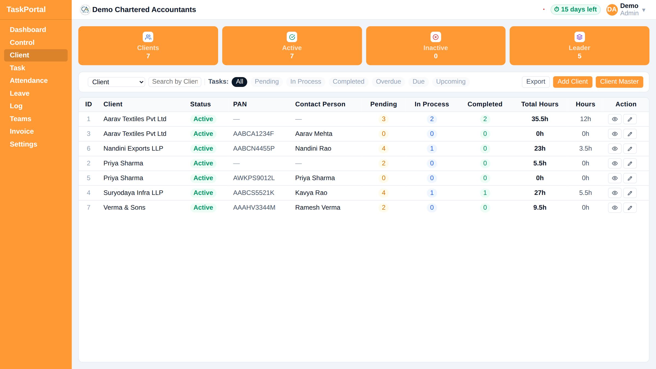View Aarav Textiles ID 1 details
The image size is (656, 369).
coord(614,119)
